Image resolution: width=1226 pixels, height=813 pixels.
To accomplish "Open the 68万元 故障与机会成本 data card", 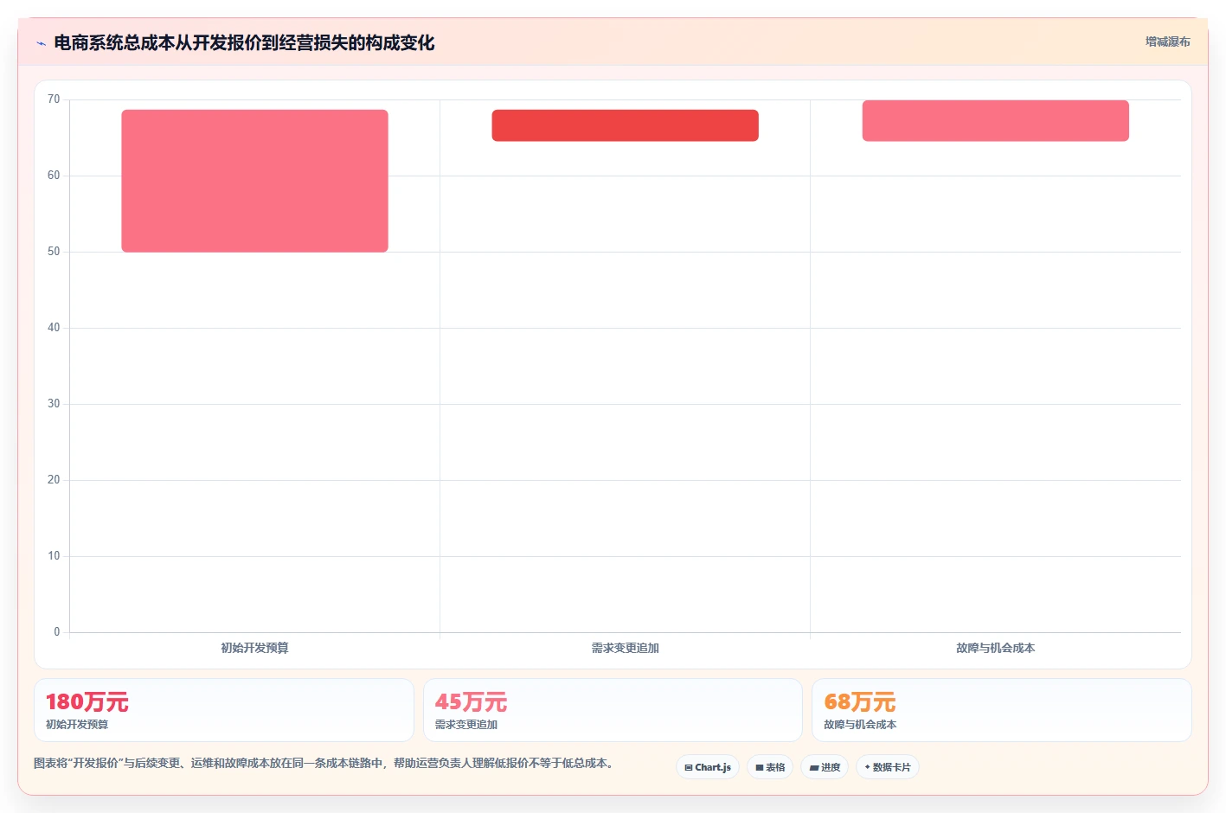I will click(1002, 710).
